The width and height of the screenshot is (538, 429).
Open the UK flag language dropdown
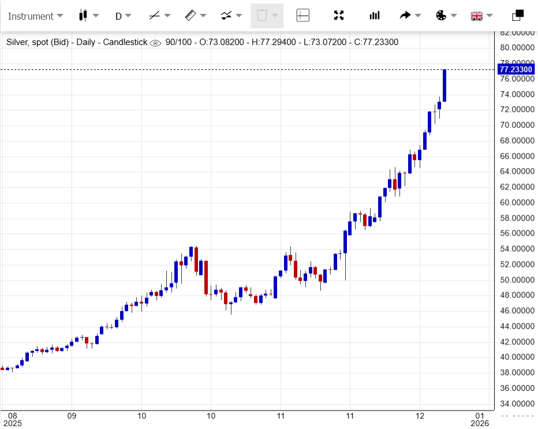482,16
